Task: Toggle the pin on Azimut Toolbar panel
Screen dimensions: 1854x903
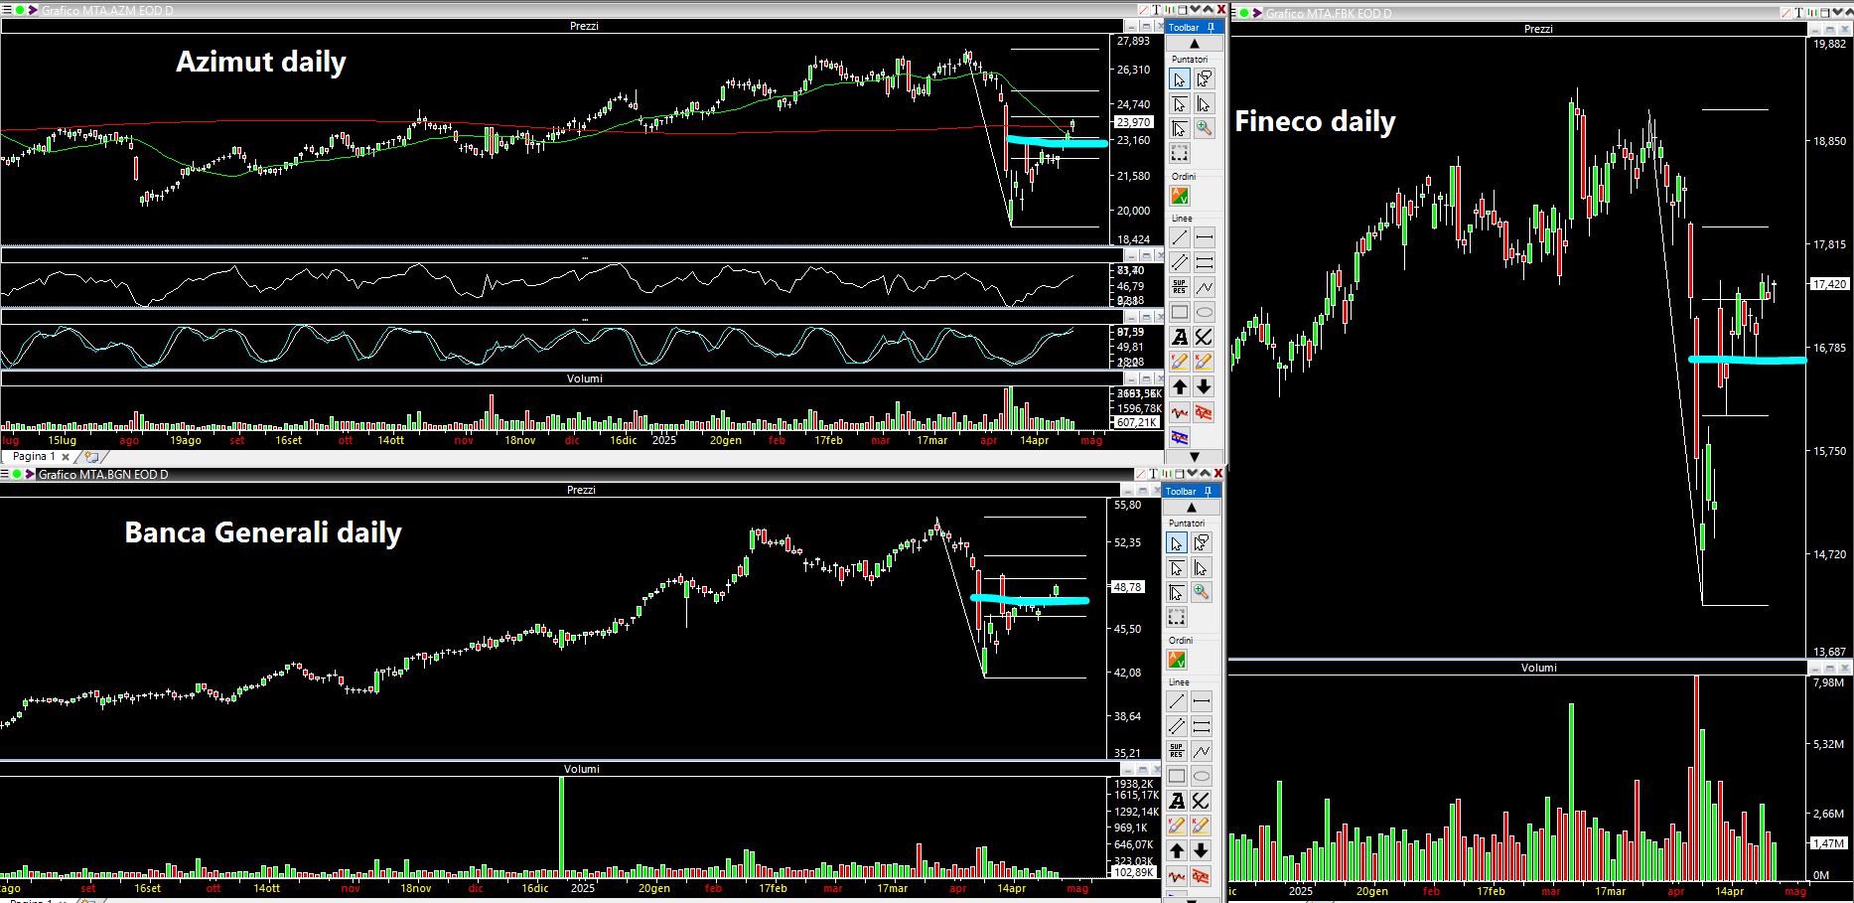Action: coord(1211,27)
